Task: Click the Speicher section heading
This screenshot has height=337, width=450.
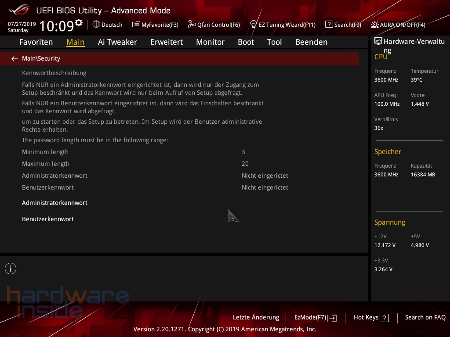Action: pos(388,151)
